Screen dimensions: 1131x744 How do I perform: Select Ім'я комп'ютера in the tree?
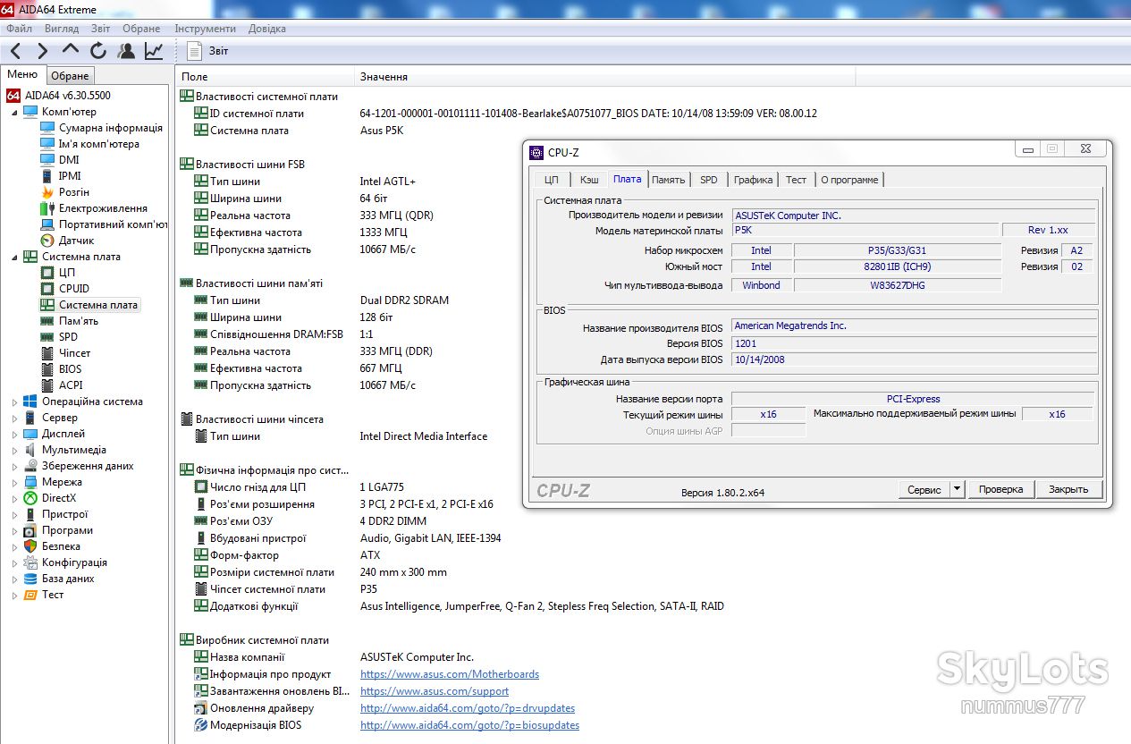(98, 144)
